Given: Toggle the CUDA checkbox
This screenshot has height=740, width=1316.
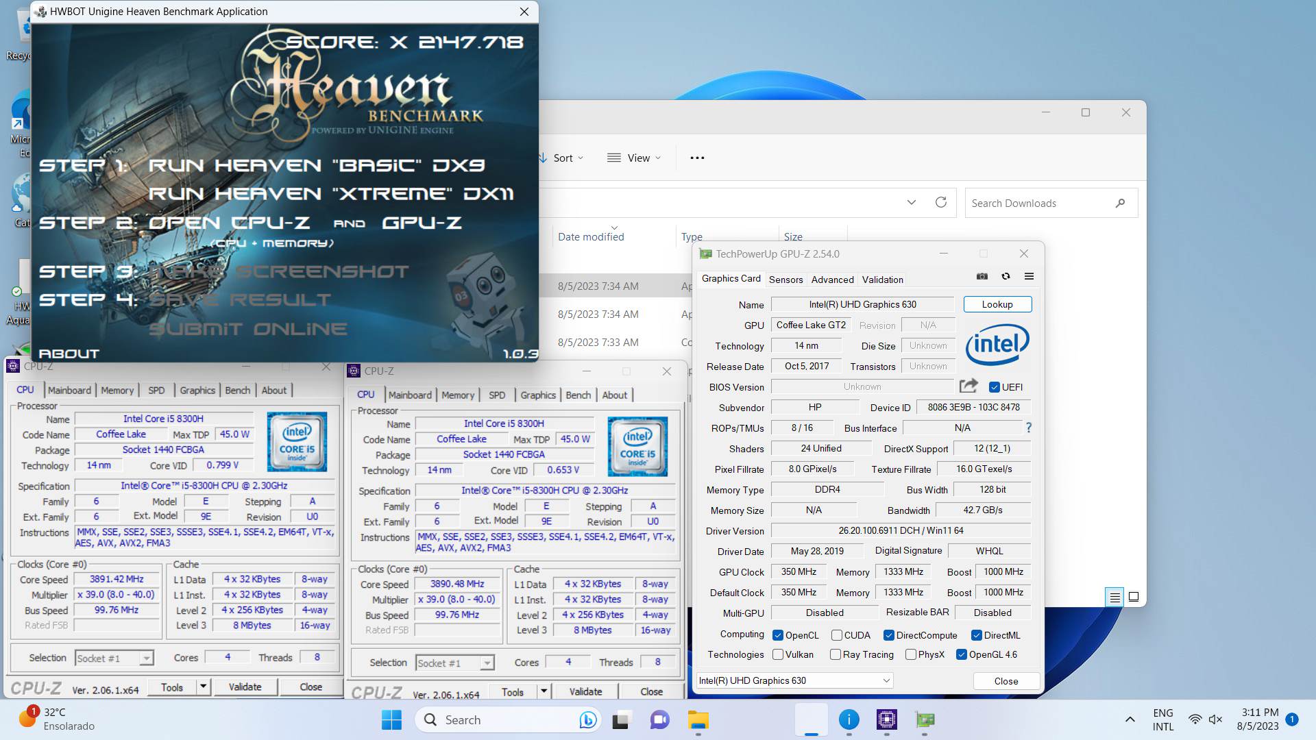Looking at the screenshot, I should [x=836, y=635].
